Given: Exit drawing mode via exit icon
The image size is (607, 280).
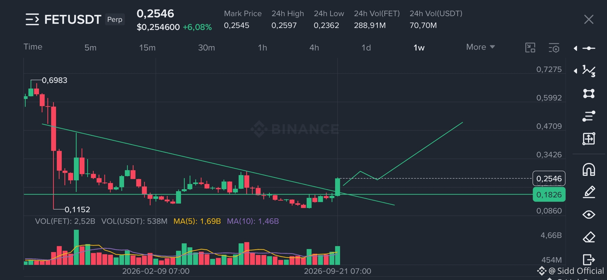Looking at the screenshot, I should (x=589, y=260).
